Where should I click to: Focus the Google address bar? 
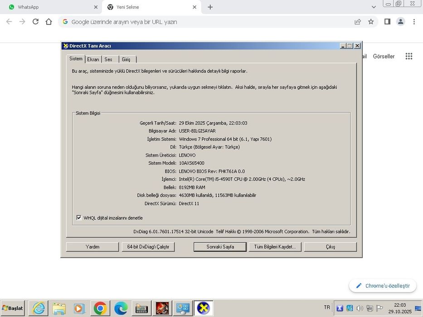click(x=210, y=22)
